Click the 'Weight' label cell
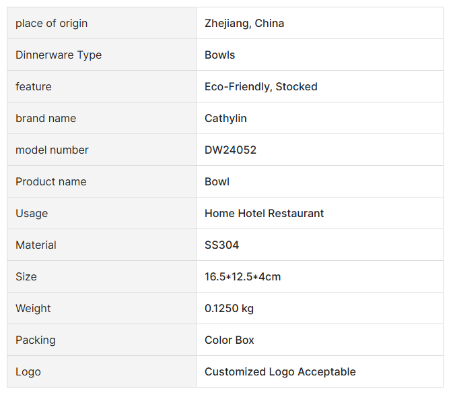Image resolution: width=455 pixels, height=395 pixels. [x=33, y=309]
